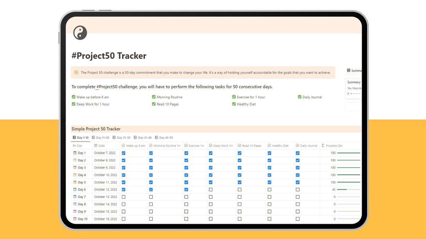The height and width of the screenshot is (239, 426).
Task: Check Morning Routine 1H for Day 9
Action: coord(151,211)
